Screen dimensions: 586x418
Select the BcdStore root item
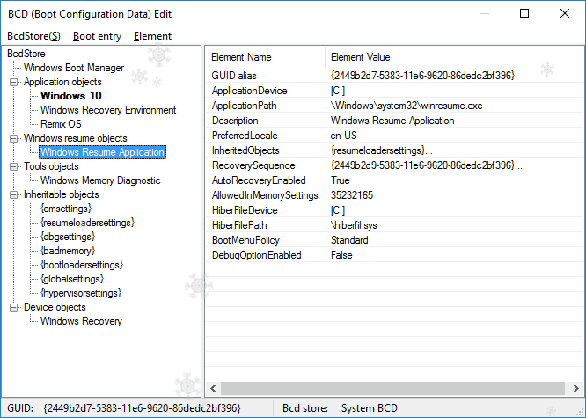(26, 54)
